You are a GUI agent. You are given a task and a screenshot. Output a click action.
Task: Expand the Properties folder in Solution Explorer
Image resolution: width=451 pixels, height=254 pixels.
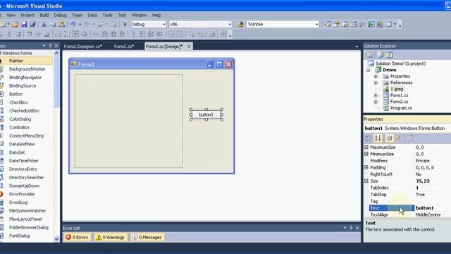coord(376,76)
